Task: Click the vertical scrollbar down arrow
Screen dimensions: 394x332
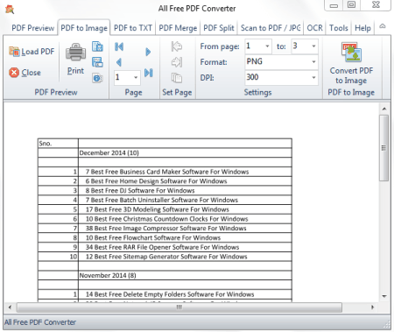Action: coord(384,296)
